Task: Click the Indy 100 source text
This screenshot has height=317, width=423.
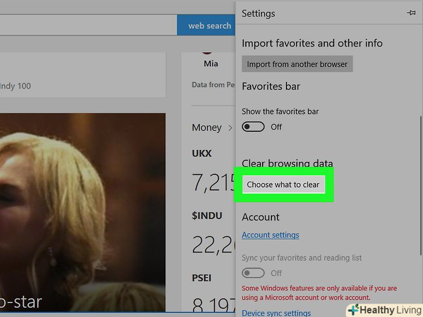Action: pyautogui.click(x=15, y=86)
